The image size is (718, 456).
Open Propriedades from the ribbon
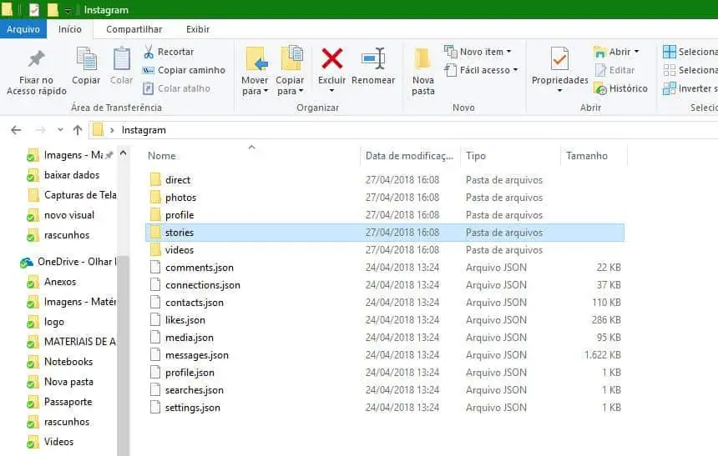pos(559,61)
